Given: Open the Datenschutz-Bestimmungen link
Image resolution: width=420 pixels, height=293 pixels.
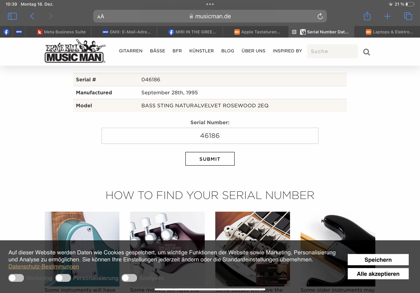Looking at the screenshot, I should pyautogui.click(x=44, y=266).
